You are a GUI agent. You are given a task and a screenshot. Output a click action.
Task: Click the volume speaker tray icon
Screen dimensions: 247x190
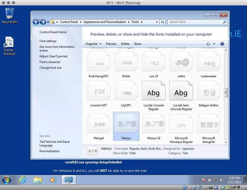point(222,180)
